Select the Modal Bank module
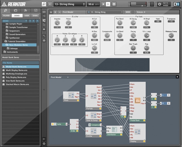Viewport: 182px width, 147px height. coord(137,102)
